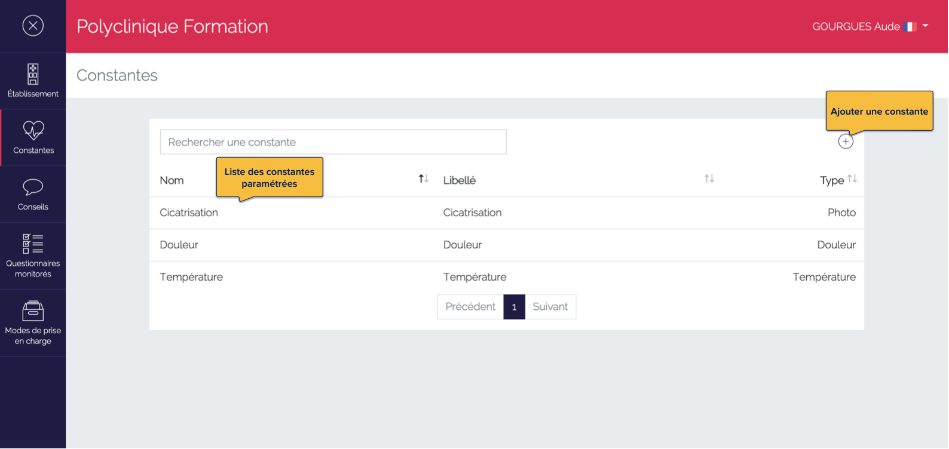Go to the Suivant page
This screenshot has width=949, height=449.
point(550,307)
